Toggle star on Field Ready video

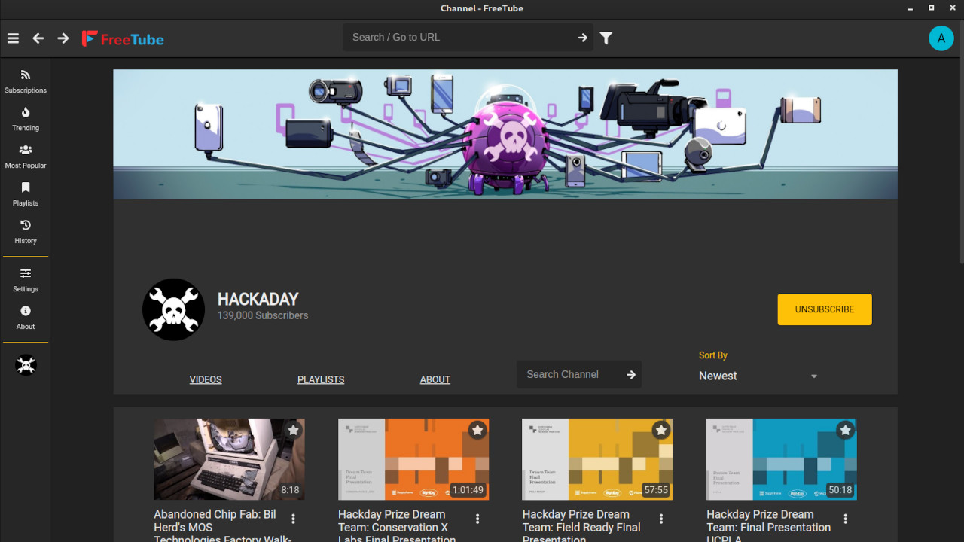(x=661, y=430)
